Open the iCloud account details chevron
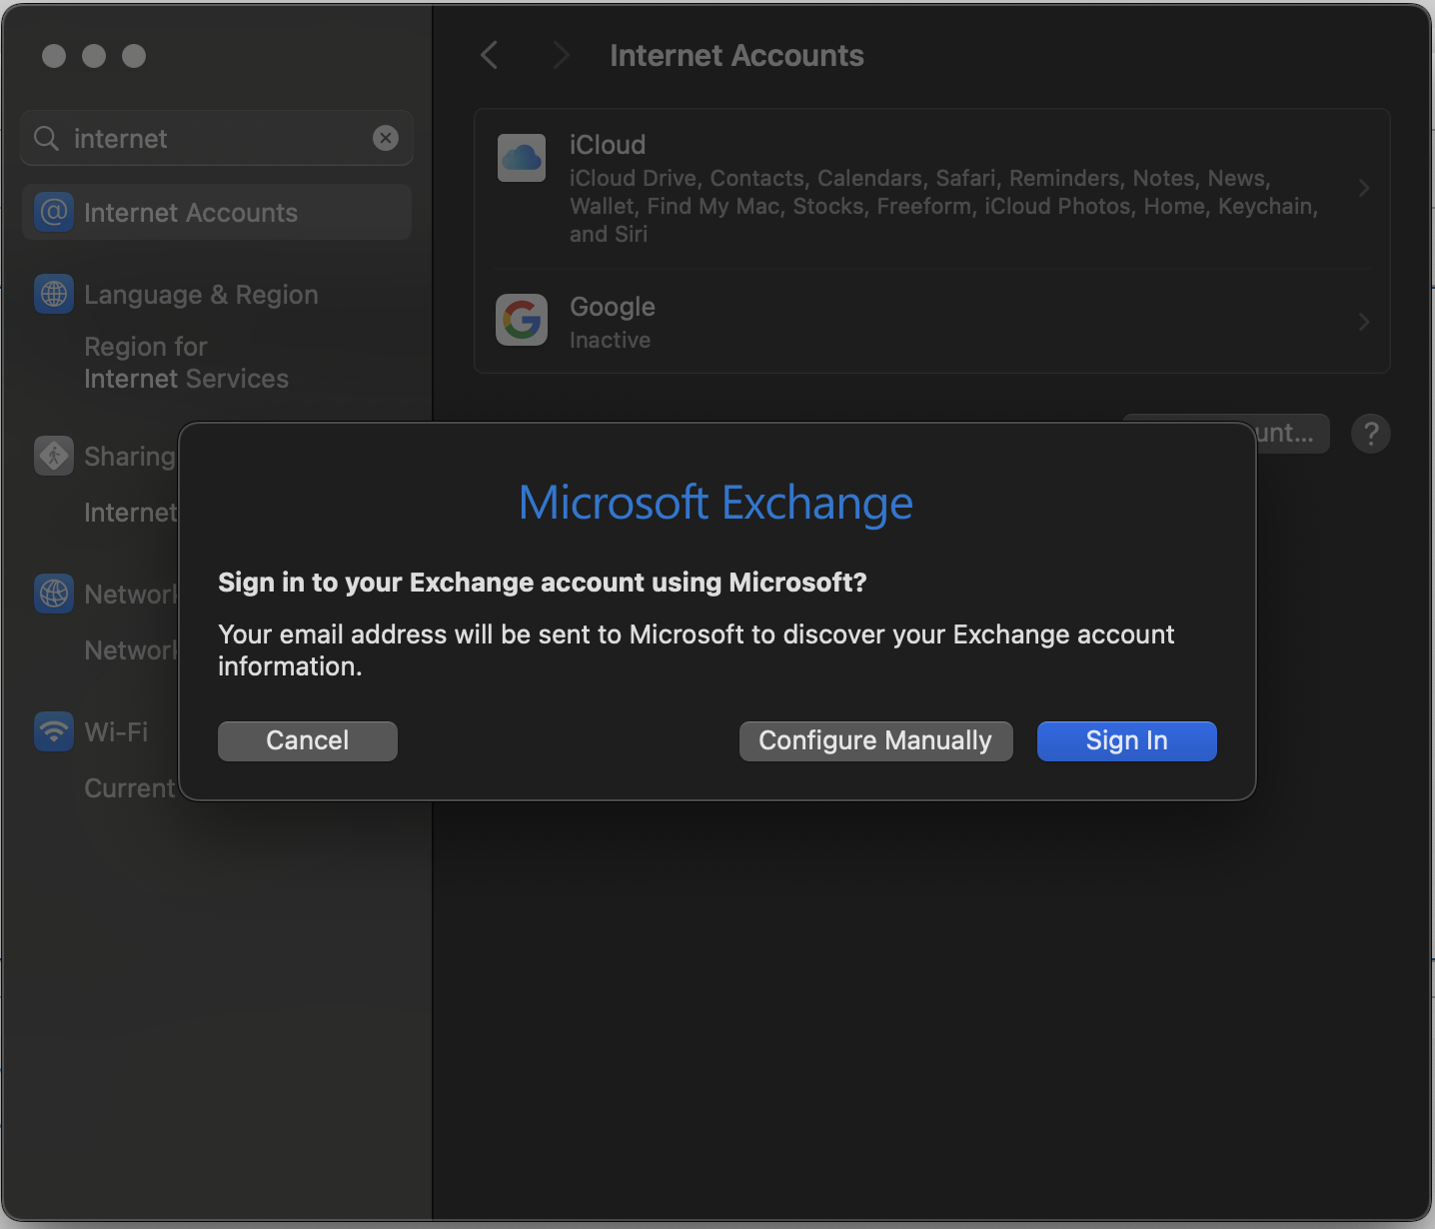Viewport: 1435px width, 1229px height. 1364,188
